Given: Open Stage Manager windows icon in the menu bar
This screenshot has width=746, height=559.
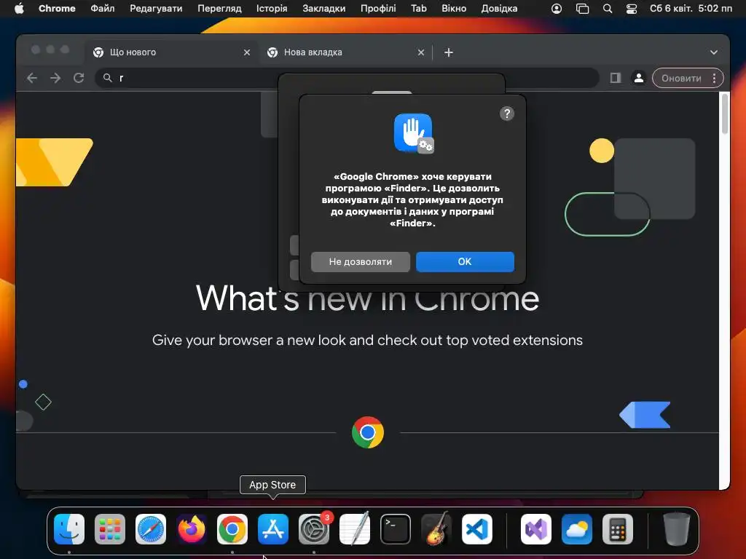Looking at the screenshot, I should click(x=582, y=9).
